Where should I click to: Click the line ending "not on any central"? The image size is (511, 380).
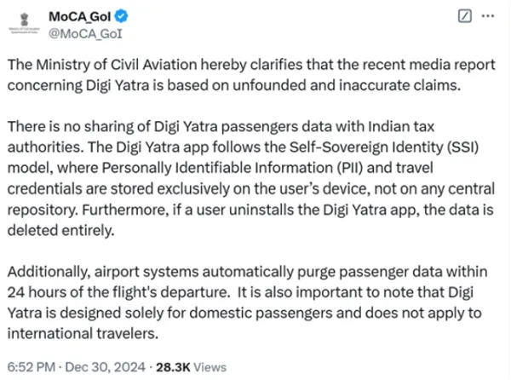[251, 189]
